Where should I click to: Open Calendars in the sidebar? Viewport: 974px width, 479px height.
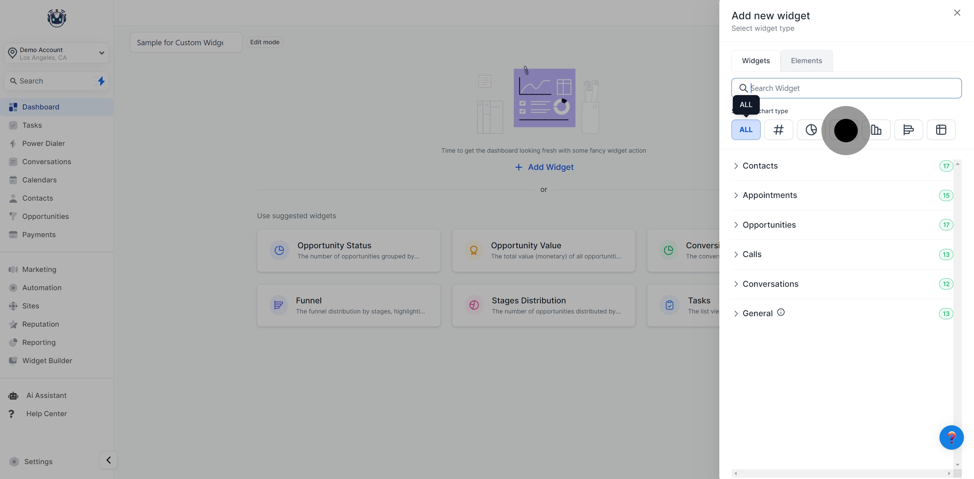[57, 180]
